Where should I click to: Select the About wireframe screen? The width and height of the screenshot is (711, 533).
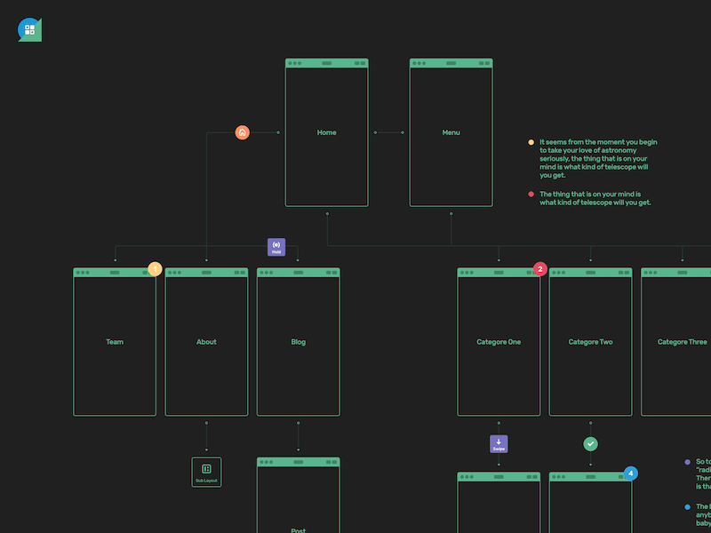coord(206,342)
